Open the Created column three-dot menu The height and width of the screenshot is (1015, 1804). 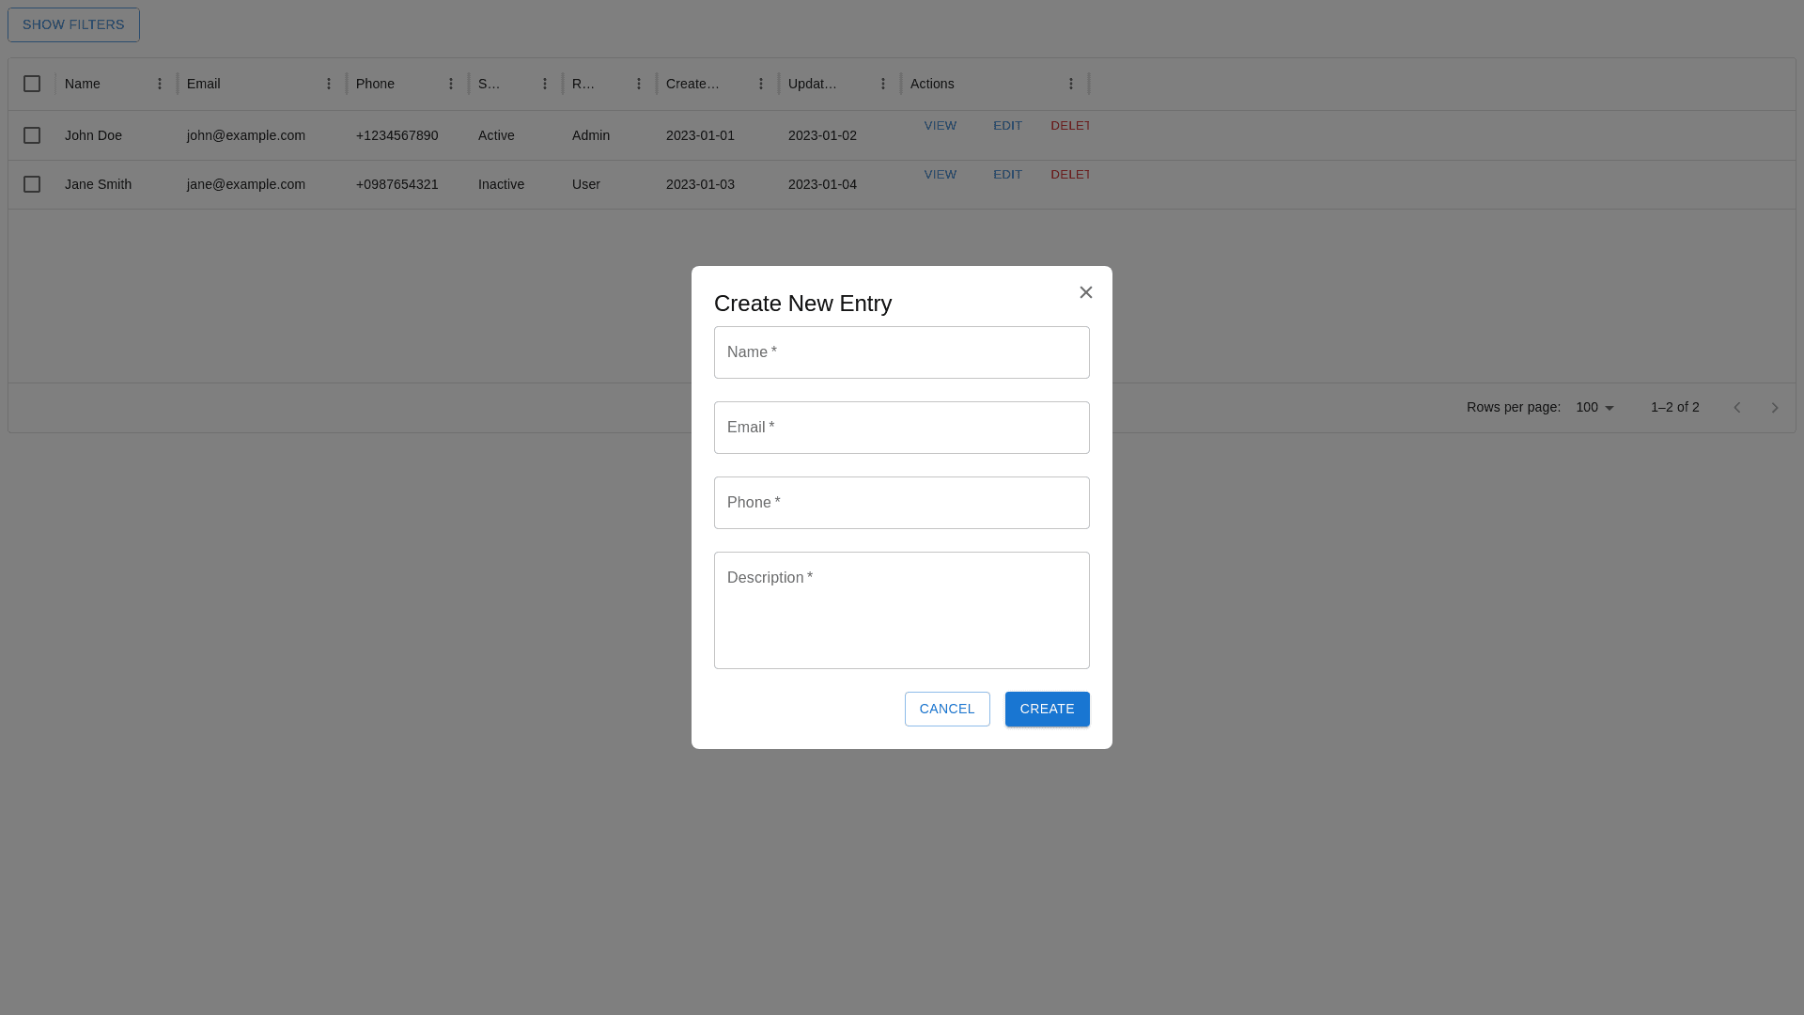[761, 84]
